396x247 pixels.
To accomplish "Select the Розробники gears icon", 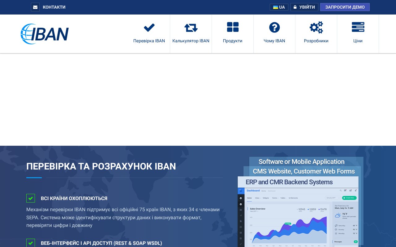I will 316,27.
